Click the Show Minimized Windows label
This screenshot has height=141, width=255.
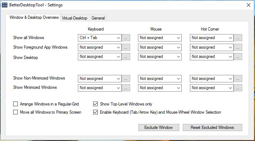coord(35,87)
